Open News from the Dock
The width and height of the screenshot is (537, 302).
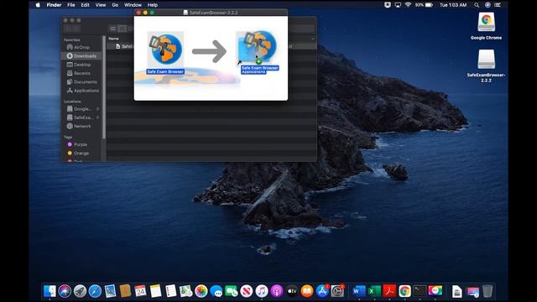coord(246,291)
